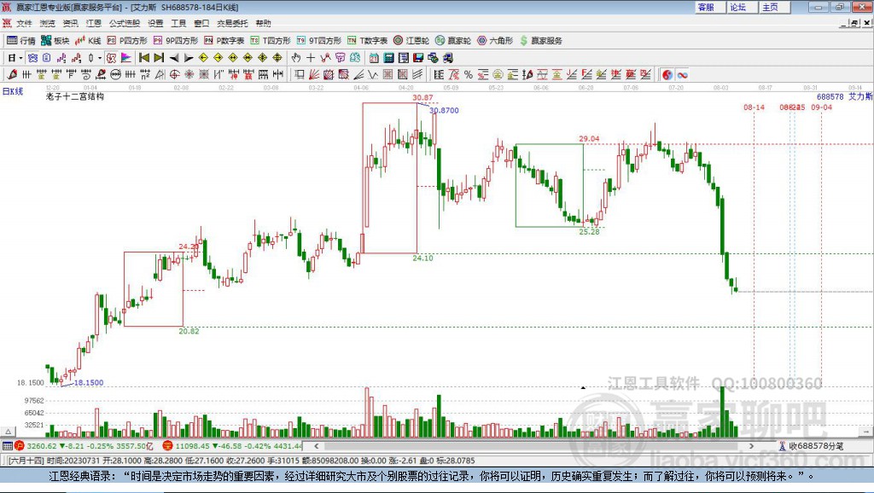
Task: Select the n² square number tool
Action: [145, 74]
